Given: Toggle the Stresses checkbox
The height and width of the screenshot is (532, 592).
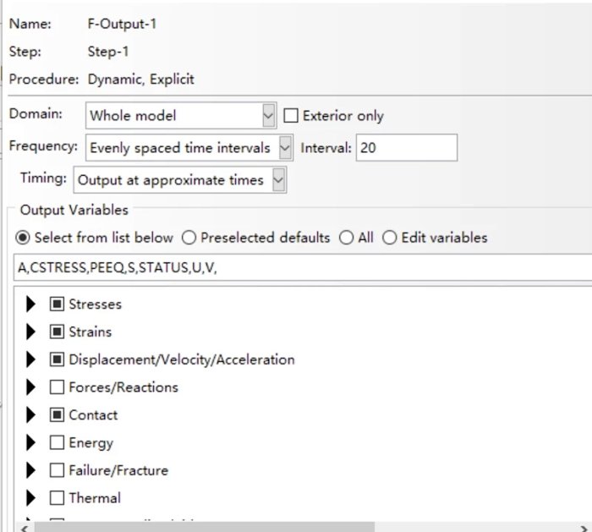Looking at the screenshot, I should coord(57,304).
